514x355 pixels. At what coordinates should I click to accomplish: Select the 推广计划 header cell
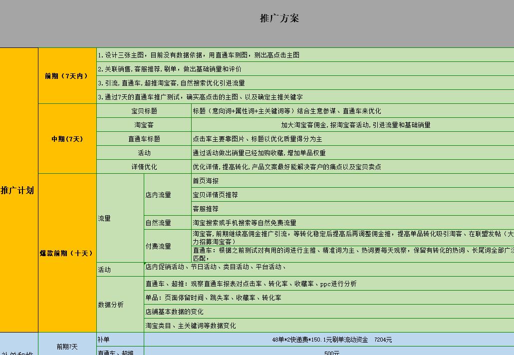coord(18,190)
